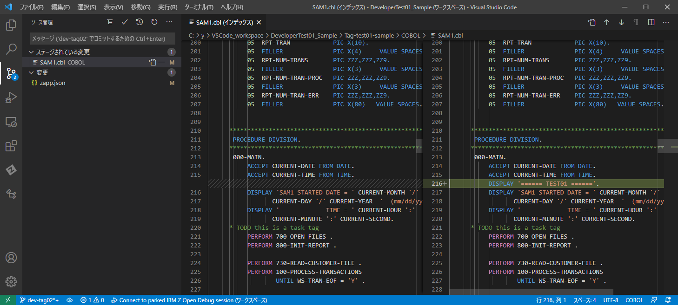Click Tag-test01-sample breadcrumb segment
This screenshot has height=305, width=678.
click(369, 35)
